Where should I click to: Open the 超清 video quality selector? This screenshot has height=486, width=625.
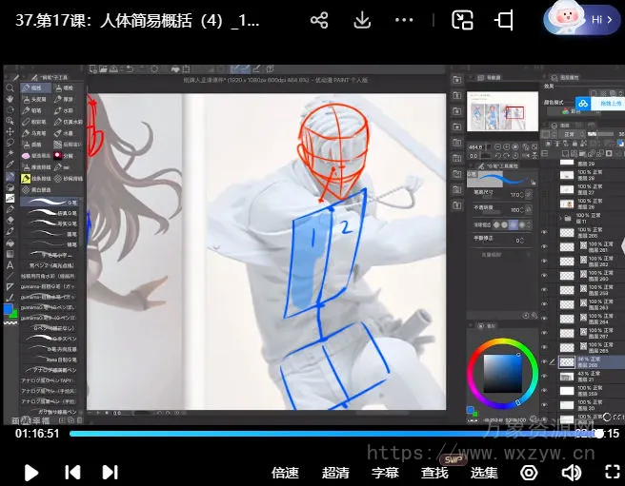click(335, 473)
